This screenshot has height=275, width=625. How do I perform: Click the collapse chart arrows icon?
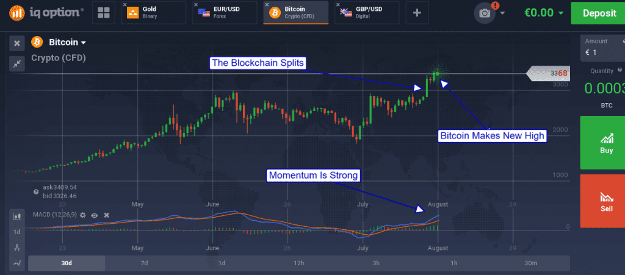pyautogui.click(x=16, y=63)
